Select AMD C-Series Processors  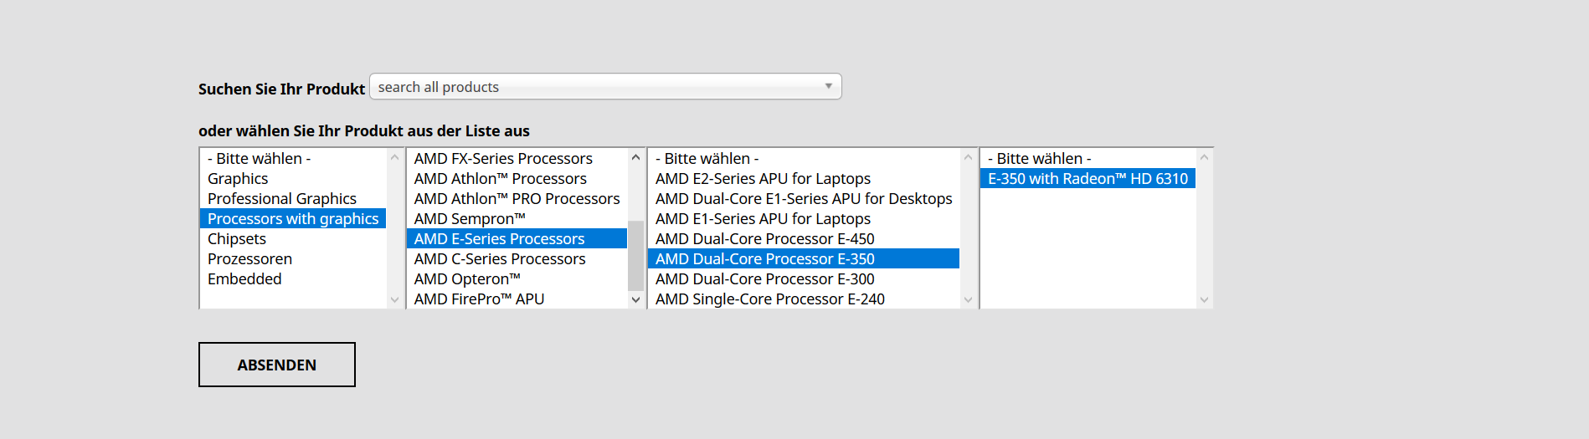click(500, 259)
